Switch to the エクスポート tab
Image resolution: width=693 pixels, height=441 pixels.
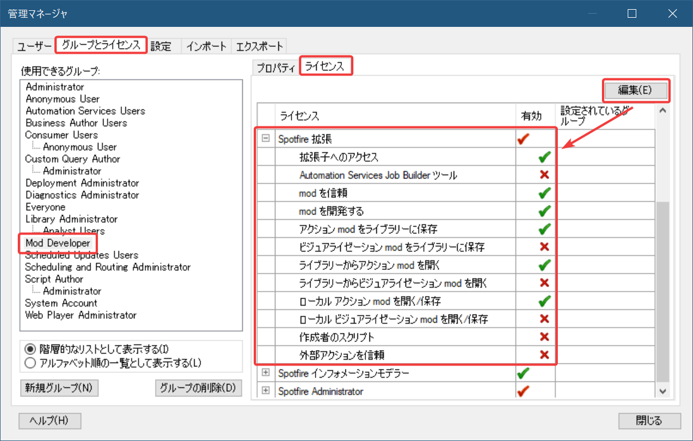[x=259, y=47]
